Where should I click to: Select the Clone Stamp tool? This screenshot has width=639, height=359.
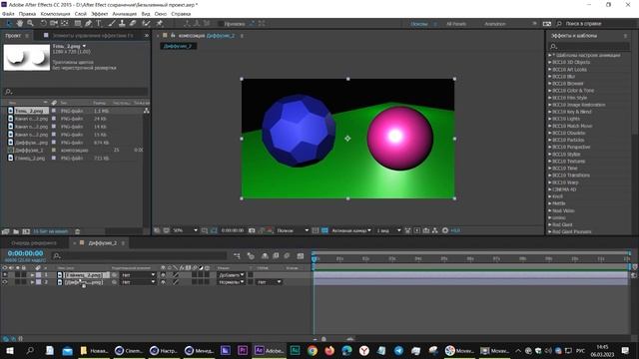[x=122, y=24]
